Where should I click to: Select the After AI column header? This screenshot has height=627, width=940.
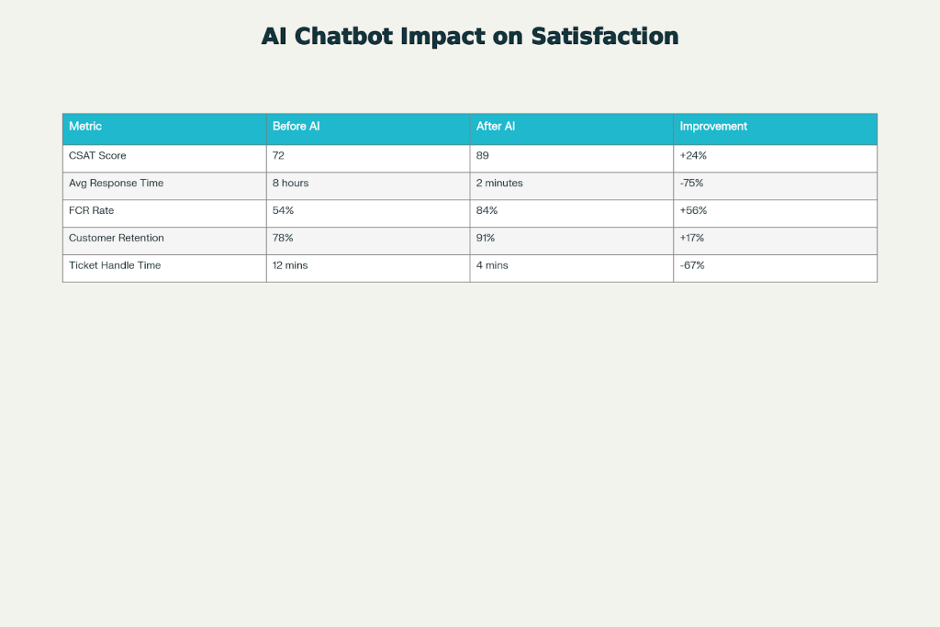click(x=496, y=127)
